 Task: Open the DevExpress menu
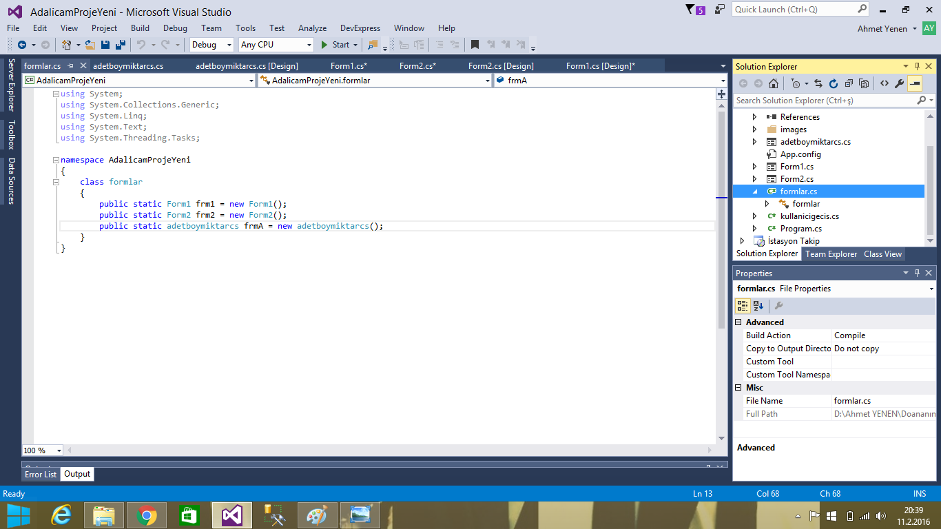[360, 28]
